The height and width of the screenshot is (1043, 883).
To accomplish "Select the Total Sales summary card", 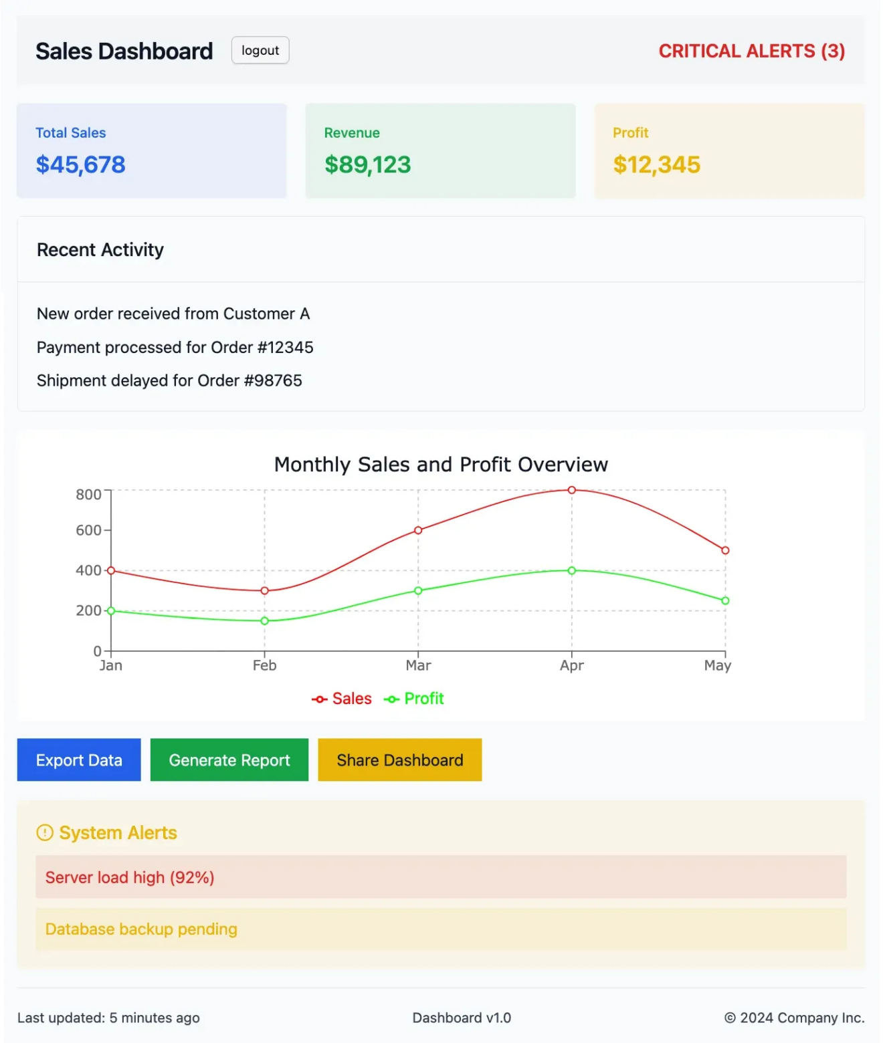I will tap(151, 150).
